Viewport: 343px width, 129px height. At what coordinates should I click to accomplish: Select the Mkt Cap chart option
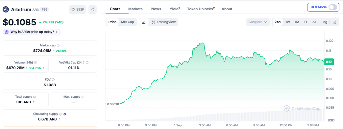click(x=128, y=22)
